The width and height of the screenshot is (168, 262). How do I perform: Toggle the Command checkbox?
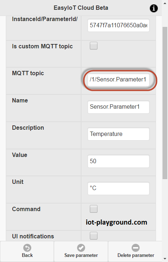click(x=93, y=209)
